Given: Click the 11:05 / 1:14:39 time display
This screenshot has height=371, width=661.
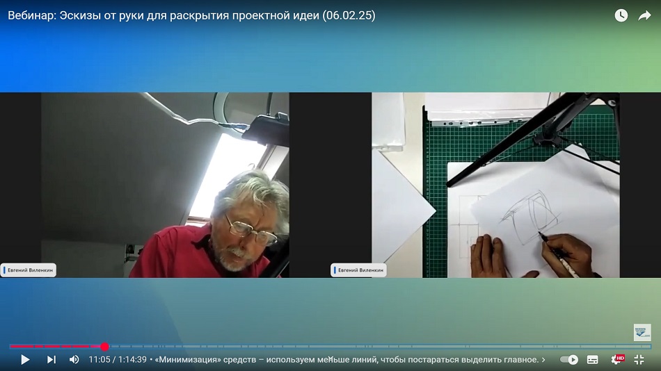Looking at the screenshot, I should (x=118, y=359).
